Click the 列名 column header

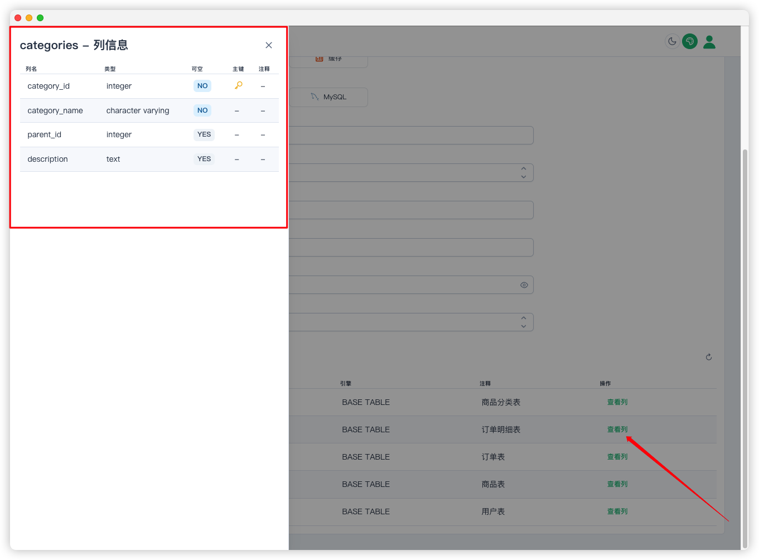[x=31, y=69]
